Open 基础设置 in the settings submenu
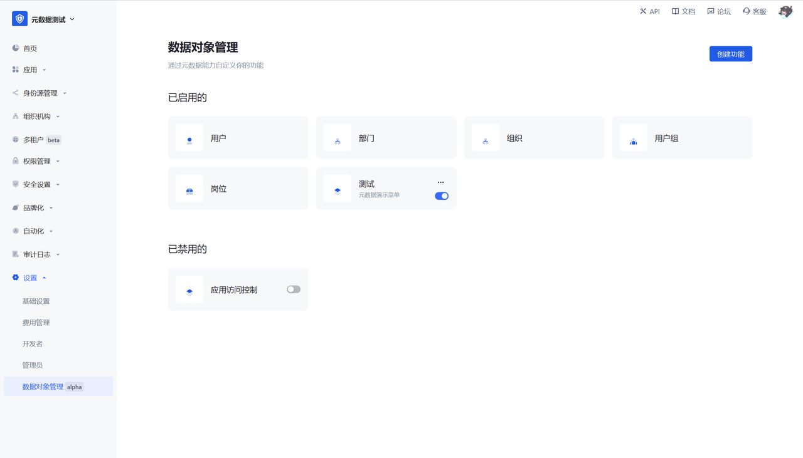The image size is (803, 458). coord(36,301)
